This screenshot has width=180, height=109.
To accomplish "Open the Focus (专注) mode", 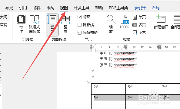I will coord(21,24).
